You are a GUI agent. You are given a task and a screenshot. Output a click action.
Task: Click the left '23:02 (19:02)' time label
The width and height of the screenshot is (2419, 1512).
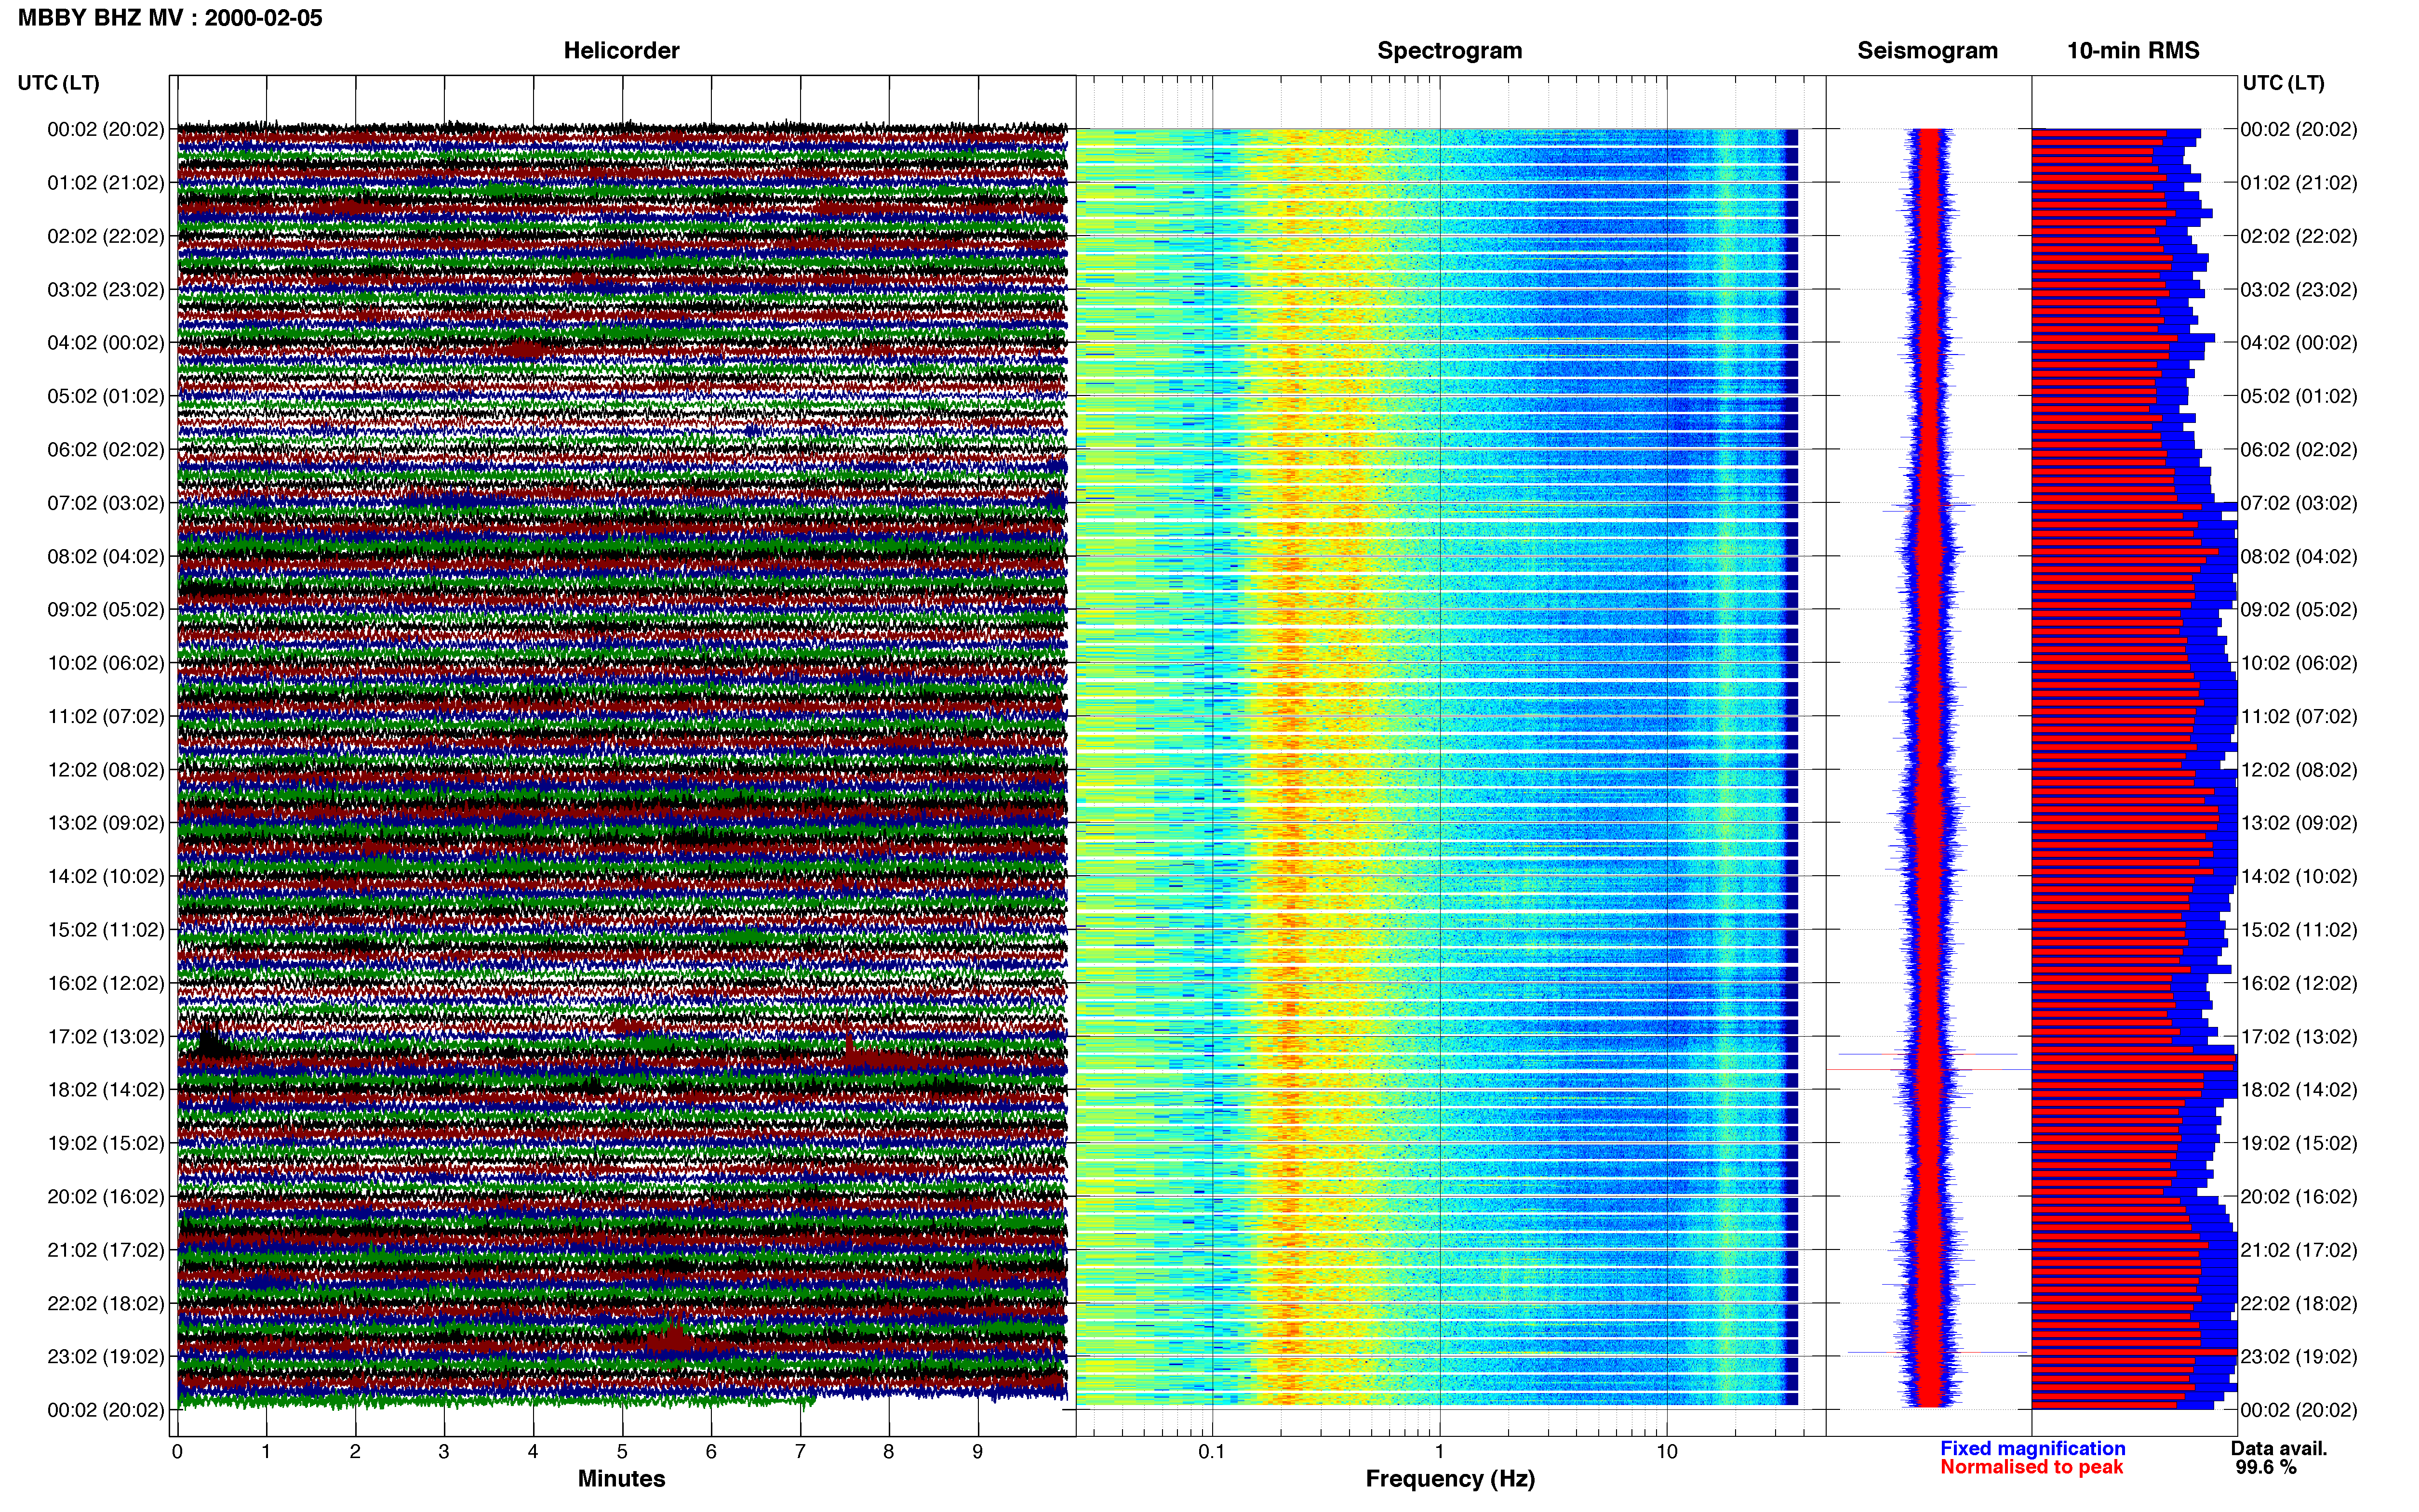point(106,1356)
